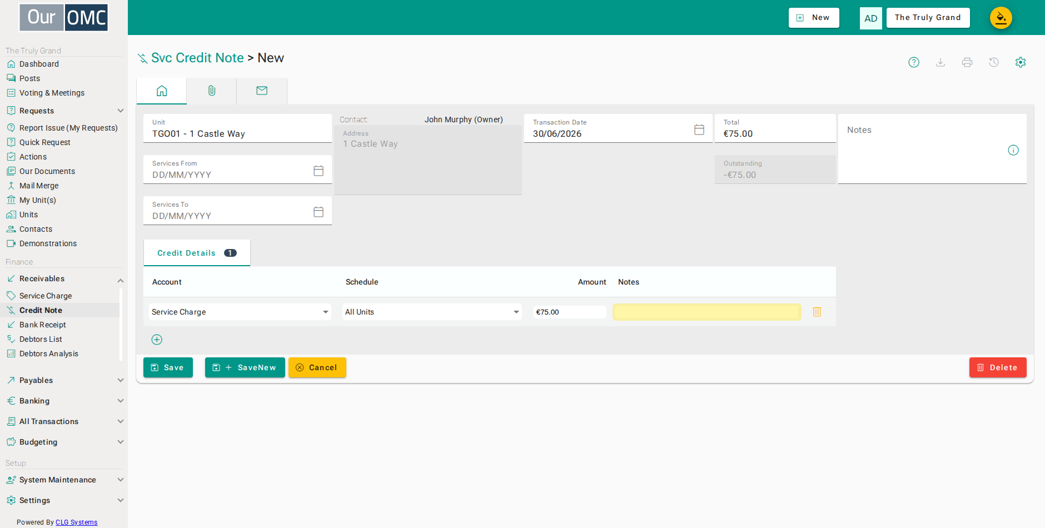This screenshot has height=528, width=1045.
Task: Click the Svc Credit Note breadcrumb
Action: (x=197, y=58)
